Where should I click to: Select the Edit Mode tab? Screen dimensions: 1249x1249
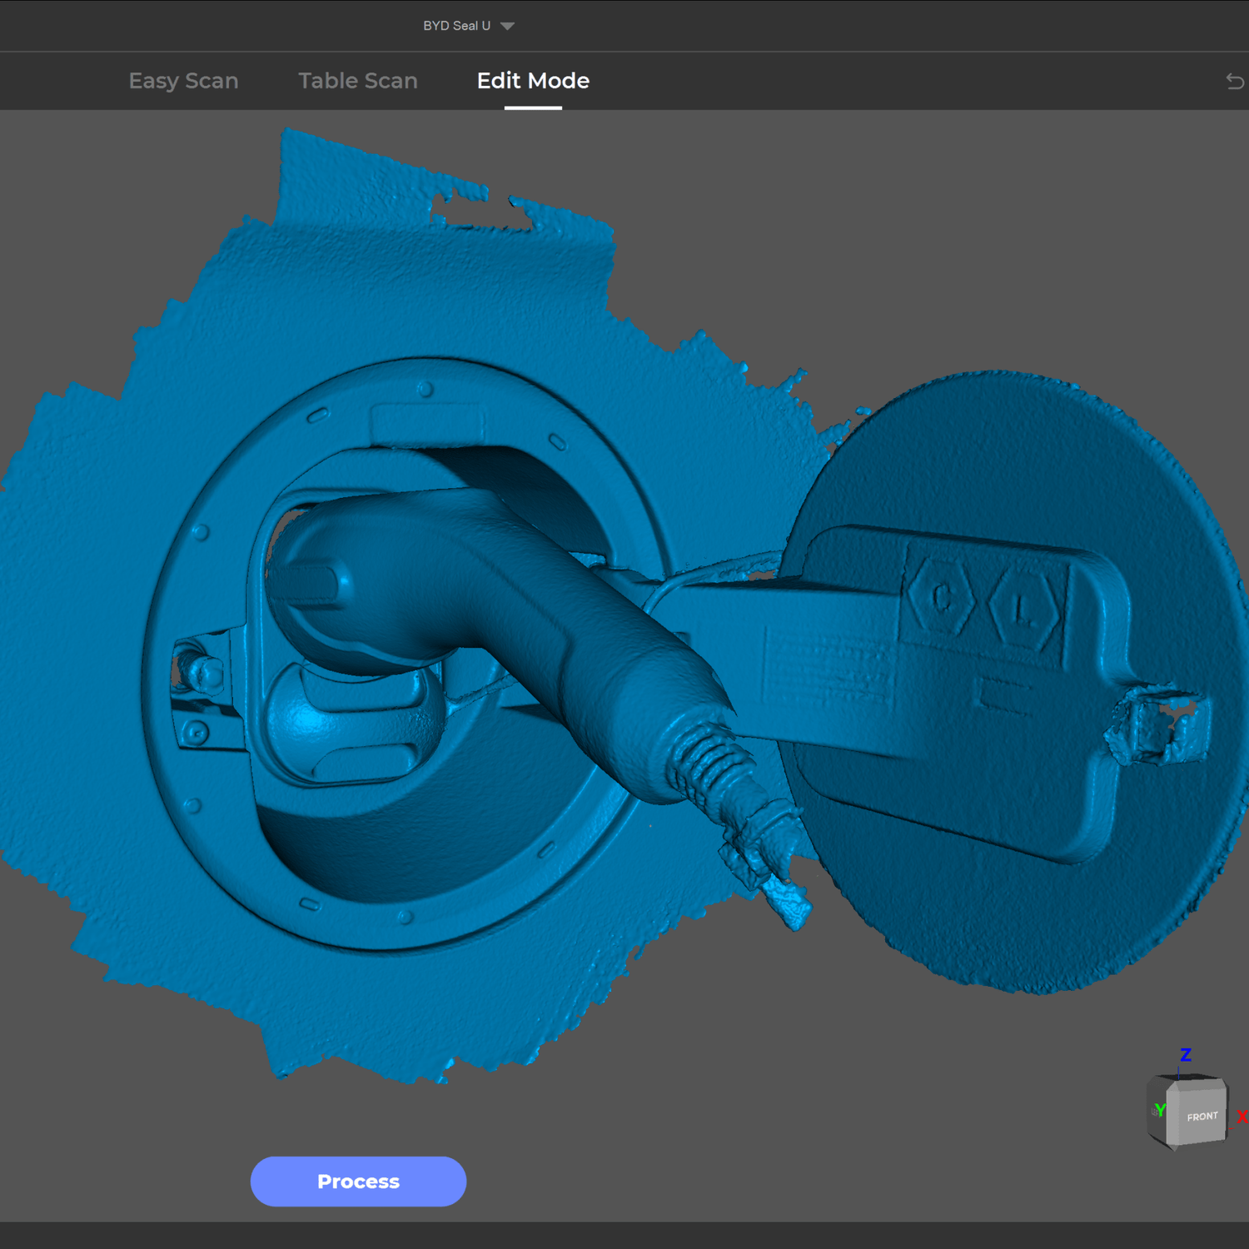(x=533, y=81)
